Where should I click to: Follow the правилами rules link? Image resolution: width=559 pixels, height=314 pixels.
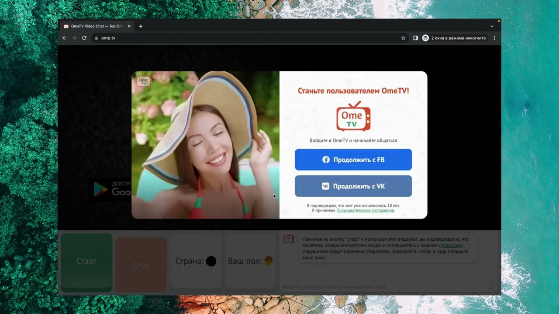point(451,245)
